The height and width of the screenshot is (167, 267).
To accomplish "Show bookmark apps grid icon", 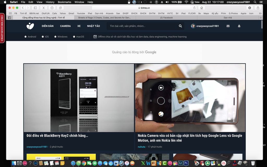I will tap(10, 13).
